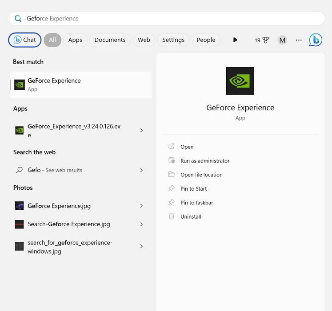This screenshot has height=311, width=332.
Task: Click the M user account avatar
Action: (282, 40)
